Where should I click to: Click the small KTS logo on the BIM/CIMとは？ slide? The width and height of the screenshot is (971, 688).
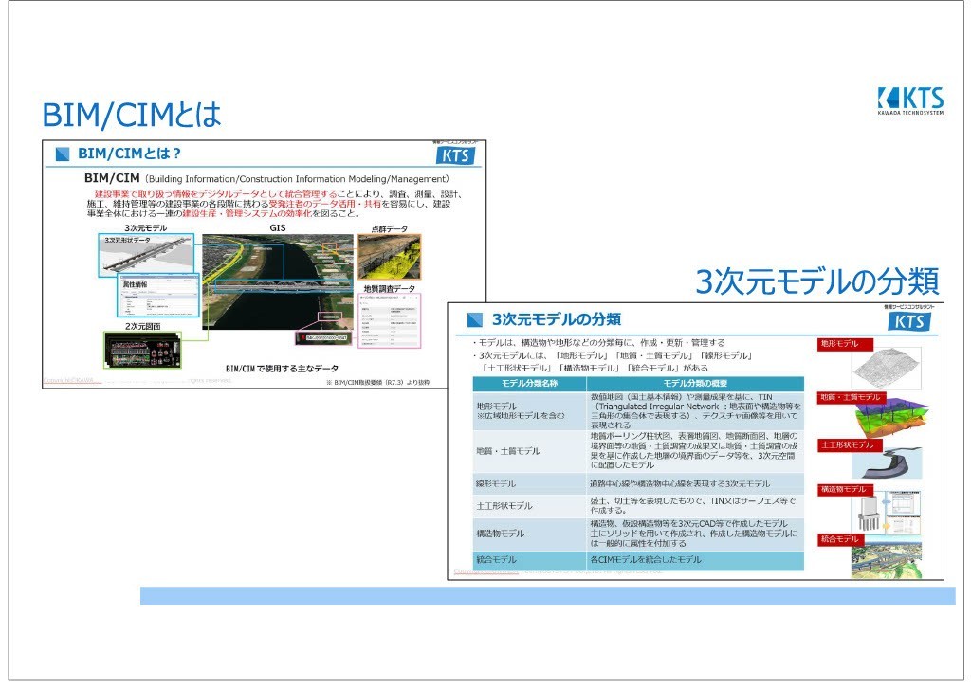pos(455,155)
